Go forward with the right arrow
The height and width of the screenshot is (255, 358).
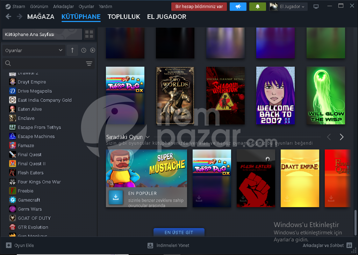[x=20, y=16]
